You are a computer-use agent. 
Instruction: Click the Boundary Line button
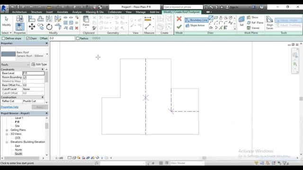click(x=196, y=20)
